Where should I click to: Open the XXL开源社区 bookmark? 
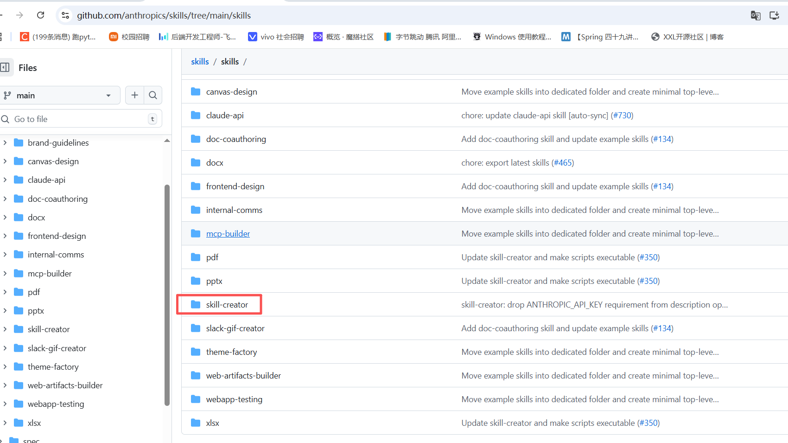[x=687, y=37]
